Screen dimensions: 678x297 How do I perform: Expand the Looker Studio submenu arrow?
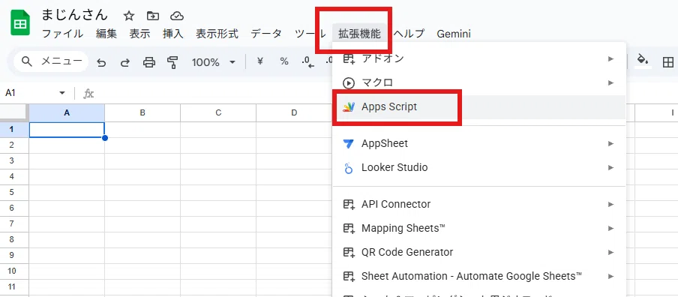click(x=610, y=167)
